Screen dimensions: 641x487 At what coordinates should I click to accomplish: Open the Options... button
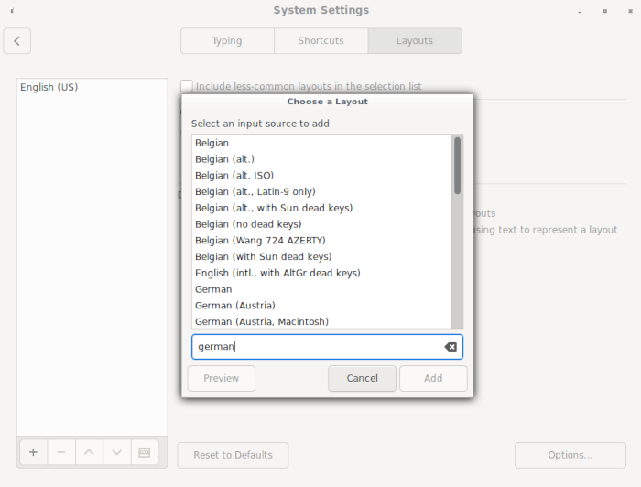(570, 455)
